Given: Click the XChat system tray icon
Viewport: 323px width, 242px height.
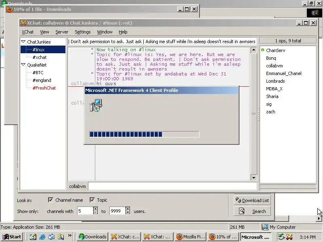Looking at the screenshot, I should point(289,237).
